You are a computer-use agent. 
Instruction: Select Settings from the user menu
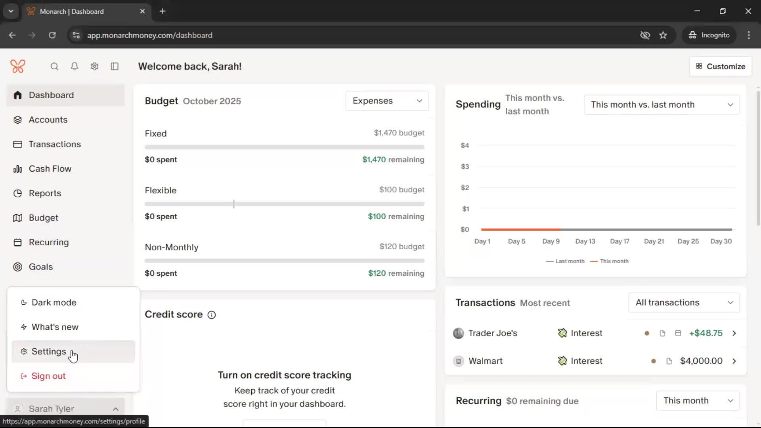click(49, 352)
